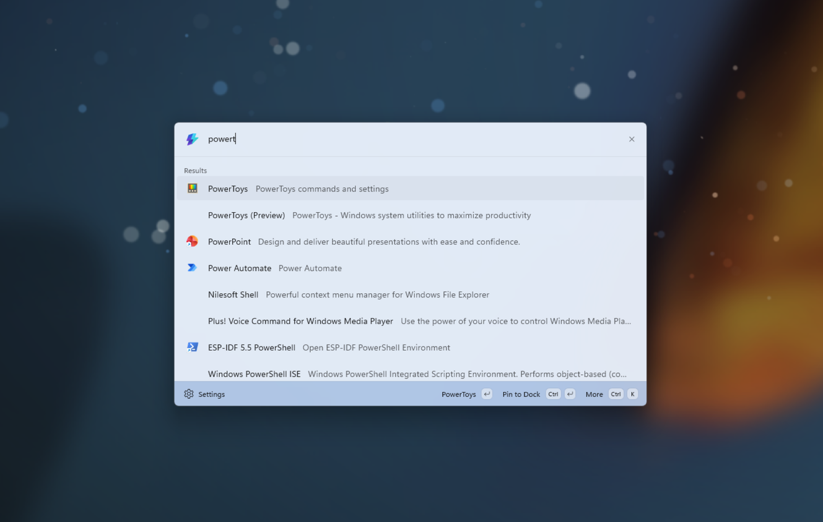Image resolution: width=823 pixels, height=522 pixels.
Task: Open Settings in the bottom bar
Action: 204,394
